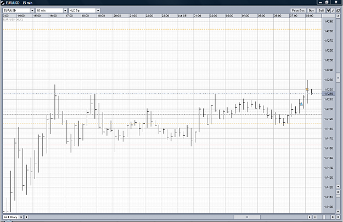Viewport: 343px width, 222px height.
Task: Click the vertical scrollbar up arrow
Action: tap(338, 16)
